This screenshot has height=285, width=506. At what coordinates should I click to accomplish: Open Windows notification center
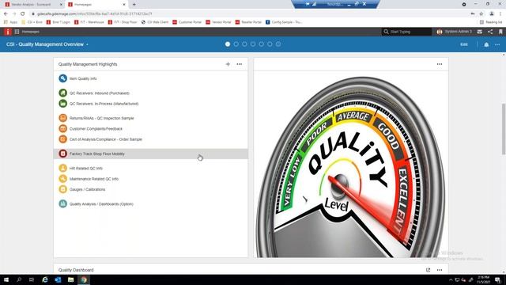pyautogui.click(x=498, y=279)
